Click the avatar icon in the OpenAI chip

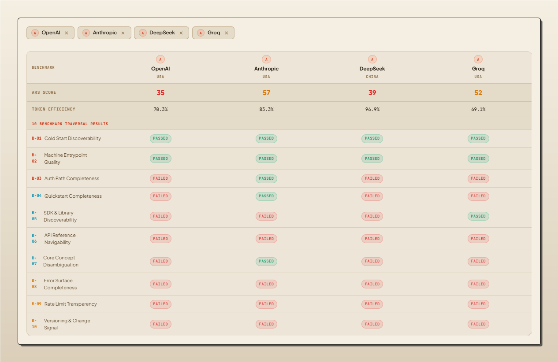pyautogui.click(x=35, y=33)
